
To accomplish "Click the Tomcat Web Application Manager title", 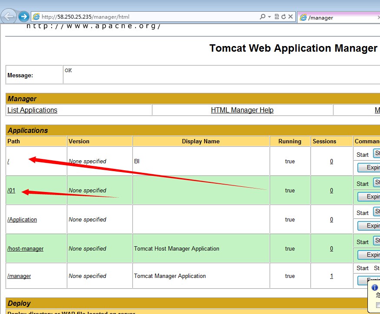I will pos(293,48).
